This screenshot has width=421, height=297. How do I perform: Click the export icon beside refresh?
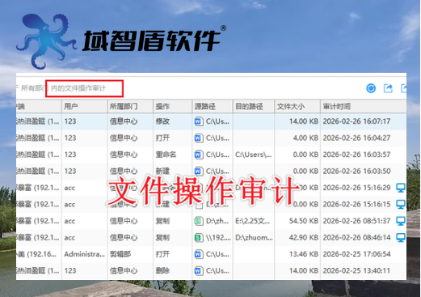pyautogui.click(x=388, y=88)
